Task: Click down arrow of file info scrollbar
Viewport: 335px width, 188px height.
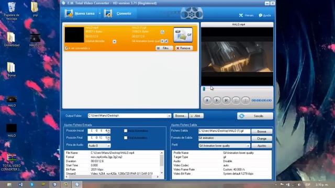Action: point(162,173)
